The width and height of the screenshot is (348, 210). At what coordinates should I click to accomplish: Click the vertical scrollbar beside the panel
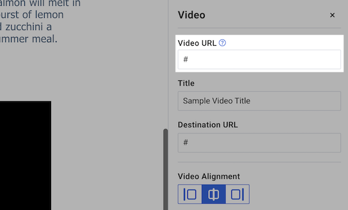(x=165, y=170)
